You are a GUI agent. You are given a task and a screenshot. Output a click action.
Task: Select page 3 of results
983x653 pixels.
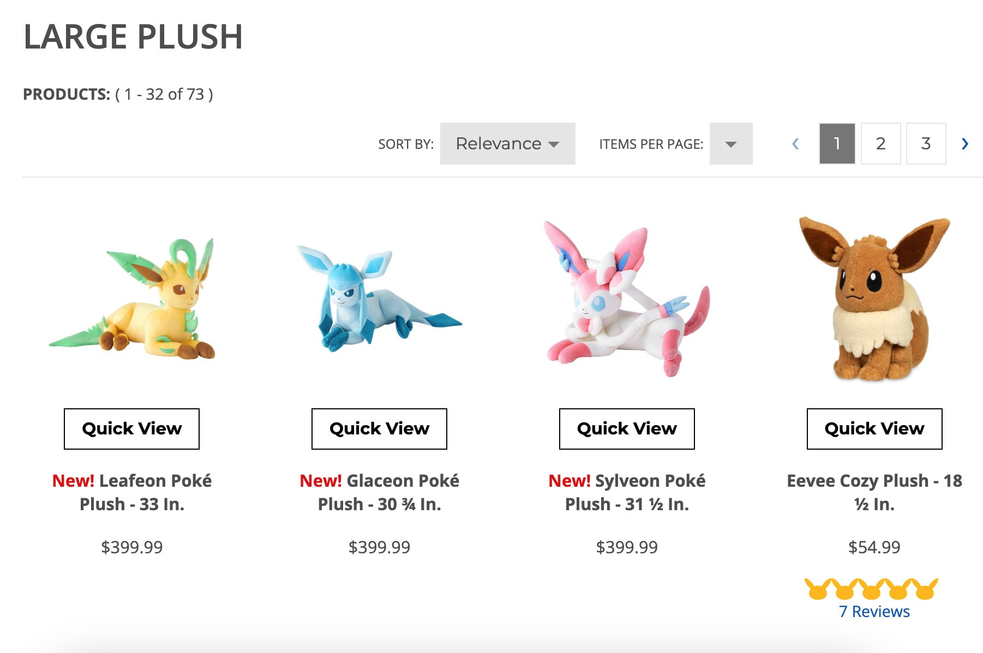(926, 143)
